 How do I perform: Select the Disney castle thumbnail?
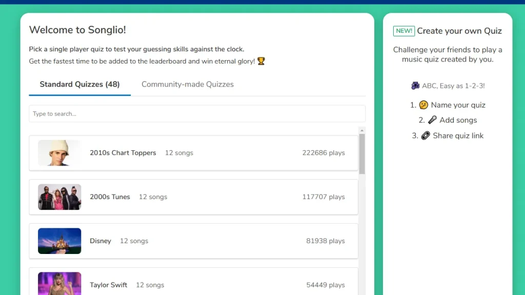pos(59,241)
